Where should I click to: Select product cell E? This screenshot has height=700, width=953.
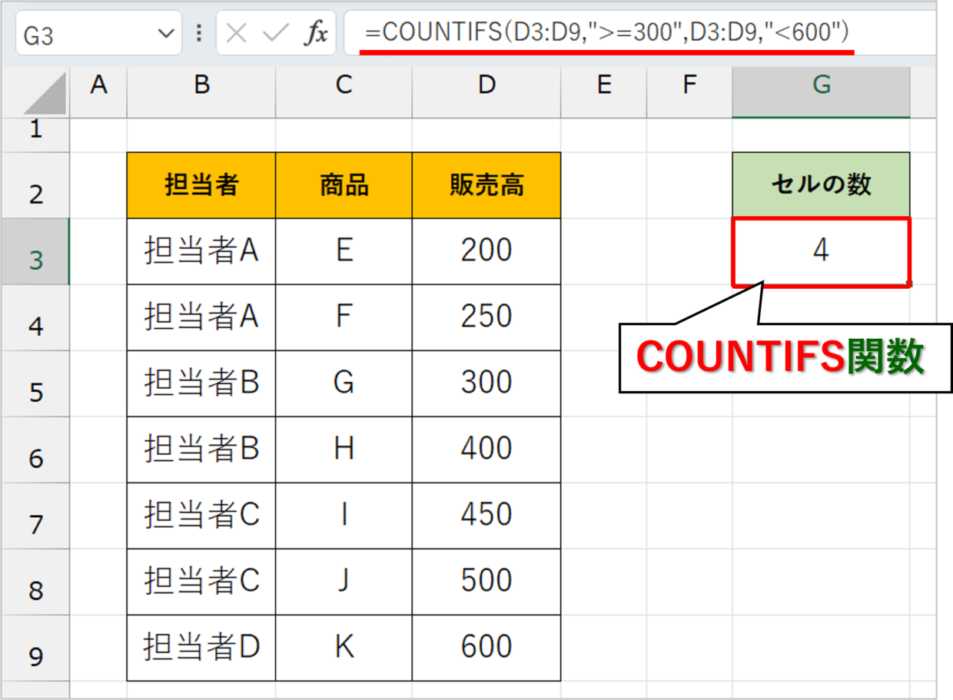coord(344,251)
